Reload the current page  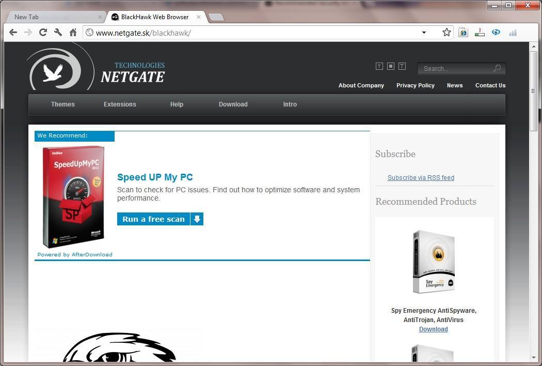(43, 33)
